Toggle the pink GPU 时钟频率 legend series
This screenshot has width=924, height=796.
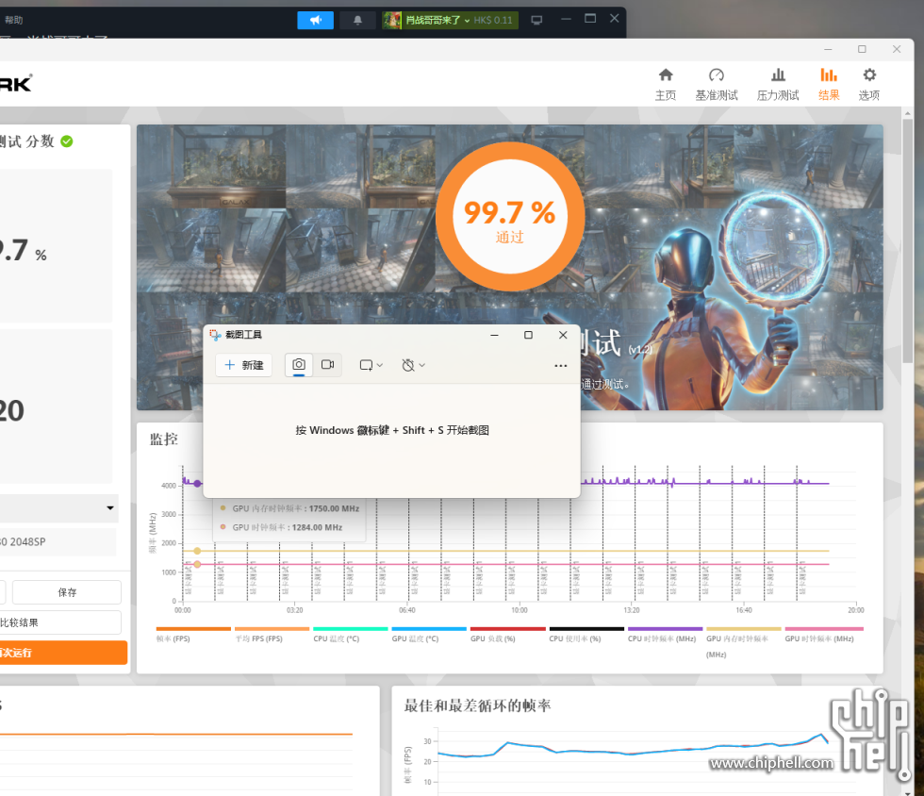click(823, 635)
